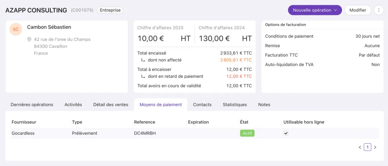
Task: Click the Fournisseur column header
Action: (24, 122)
